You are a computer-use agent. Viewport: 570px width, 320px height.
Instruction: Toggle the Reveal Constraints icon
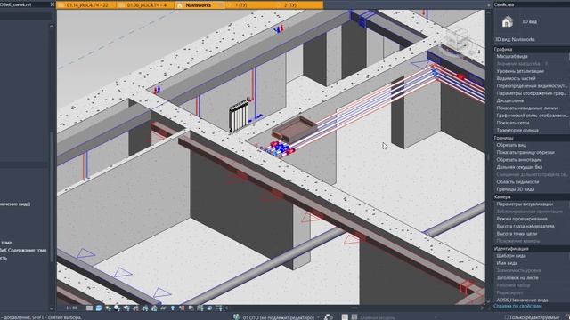pyautogui.click(x=219, y=308)
